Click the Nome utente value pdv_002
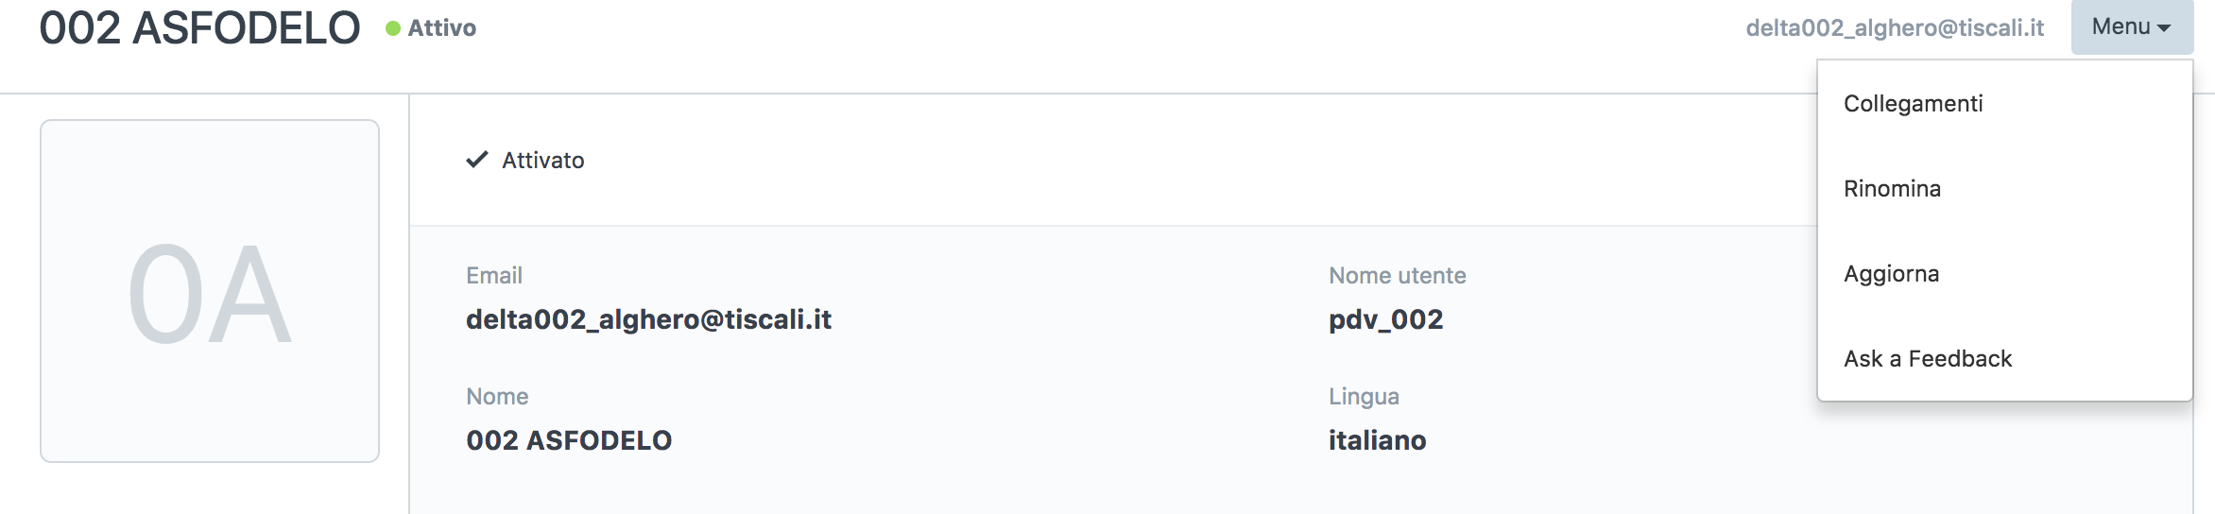Image resolution: width=2215 pixels, height=514 pixels. pos(1385,320)
